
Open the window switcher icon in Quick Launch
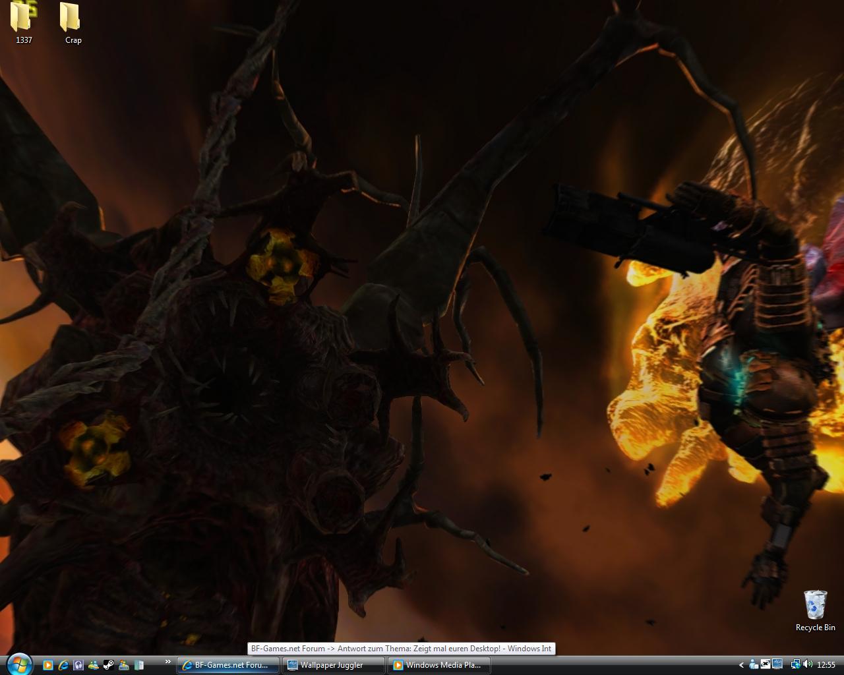tap(139, 665)
